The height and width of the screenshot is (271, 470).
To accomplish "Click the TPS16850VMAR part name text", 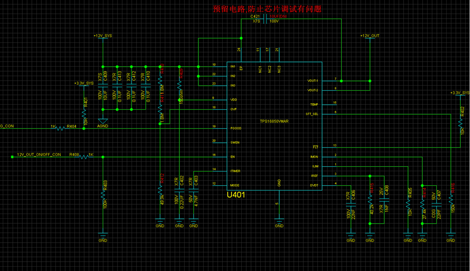I will (x=274, y=121).
